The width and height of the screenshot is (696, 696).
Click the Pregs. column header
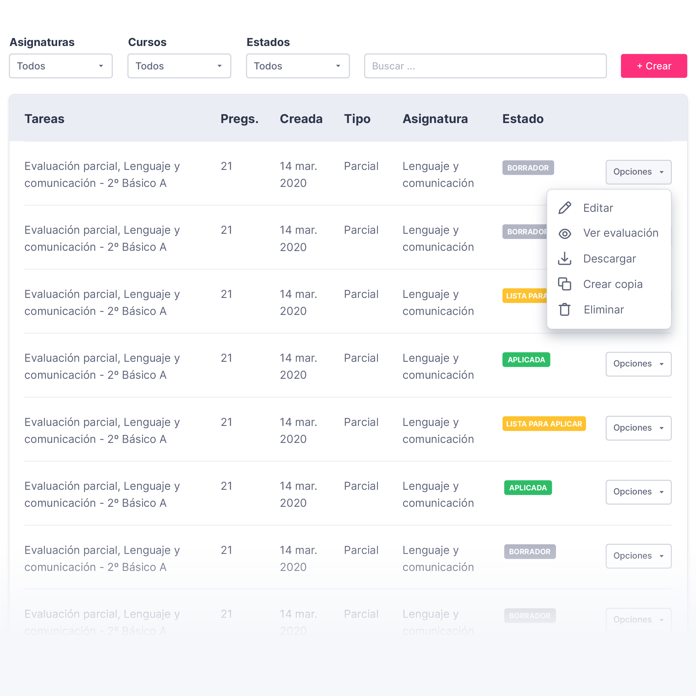tap(240, 119)
